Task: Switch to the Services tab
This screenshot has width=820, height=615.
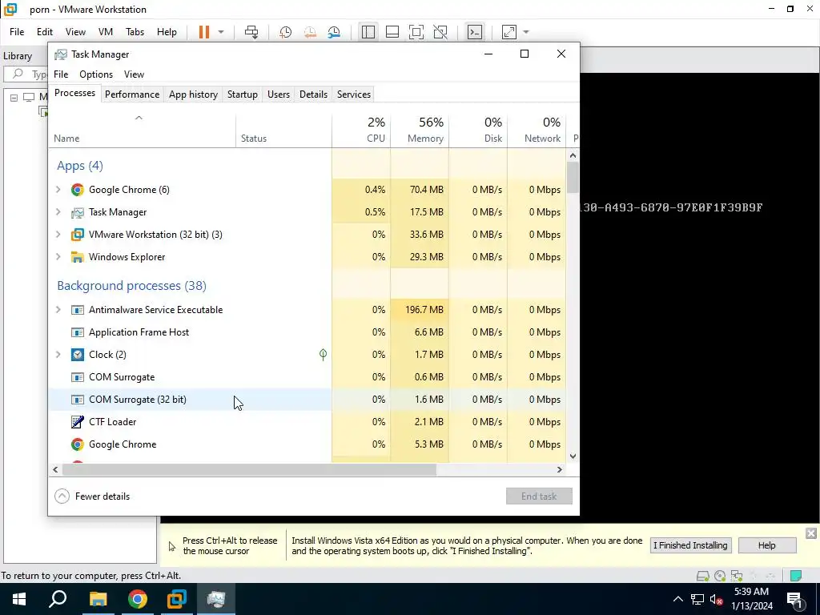Action: coord(353,94)
